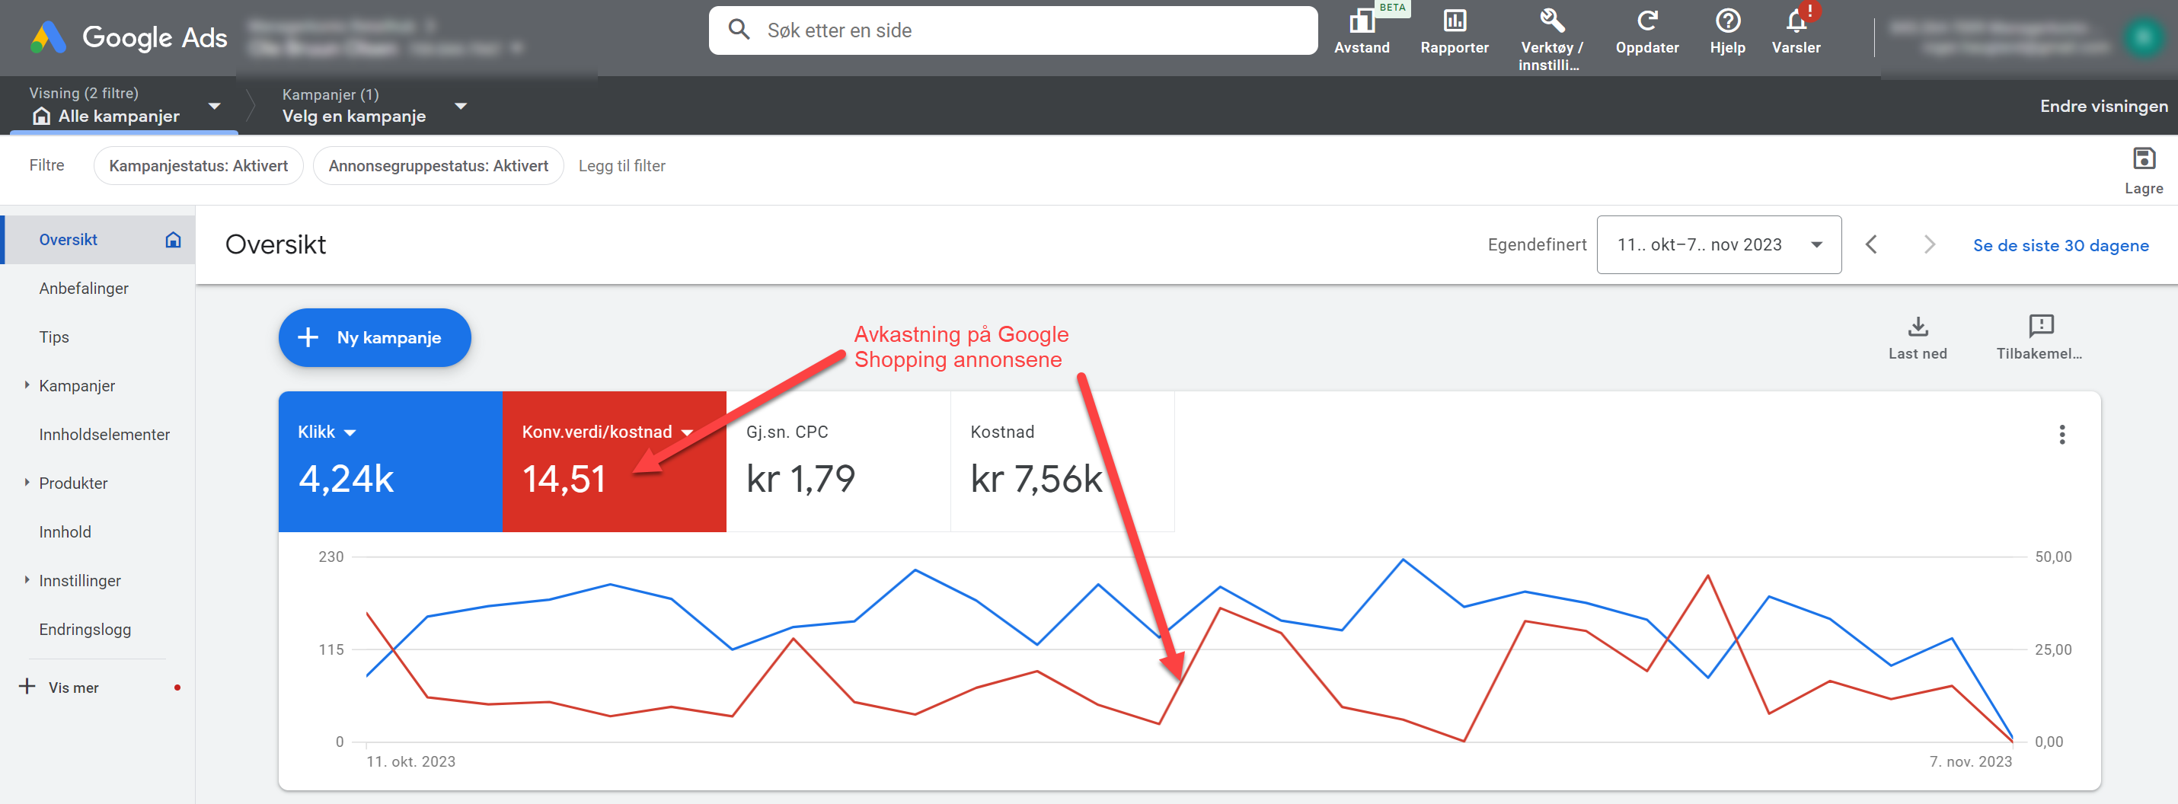Open Anbefalinger in the sidebar
Image resolution: width=2178 pixels, height=804 pixels.
pos(84,289)
